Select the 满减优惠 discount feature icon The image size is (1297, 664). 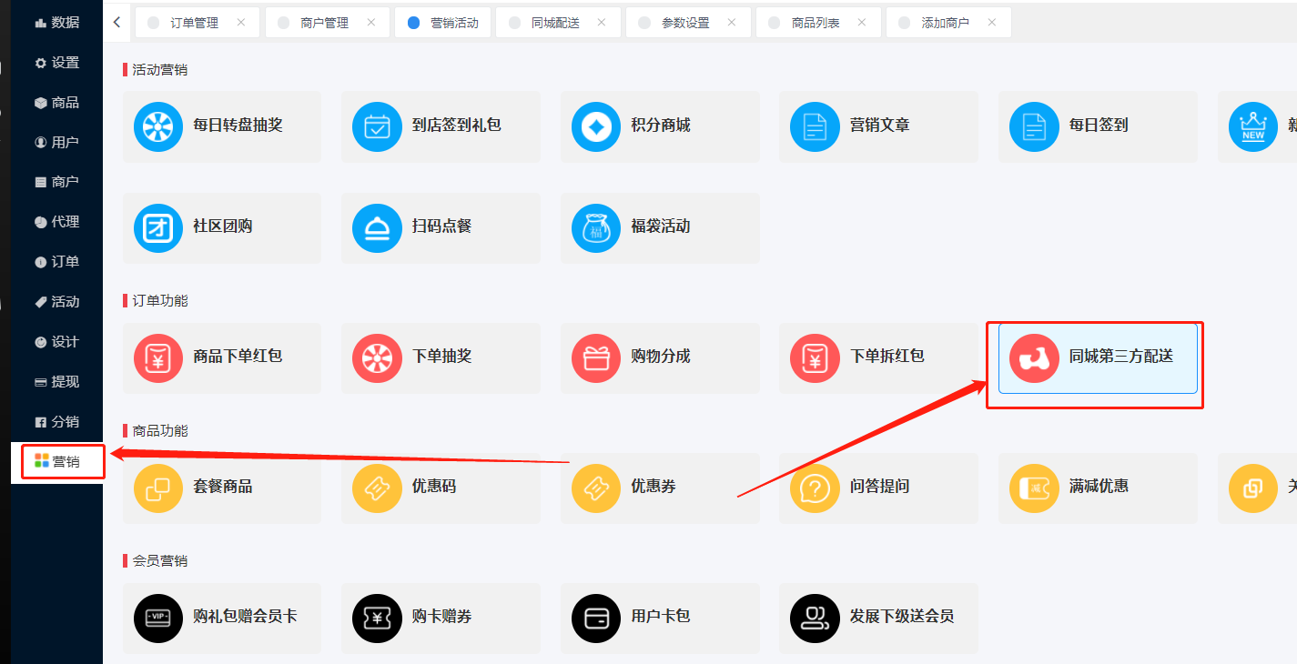(x=1098, y=488)
